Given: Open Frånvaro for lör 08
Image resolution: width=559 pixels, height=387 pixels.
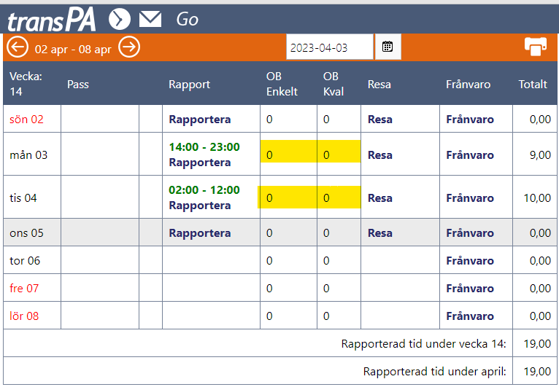Looking at the screenshot, I should pyautogui.click(x=470, y=316).
